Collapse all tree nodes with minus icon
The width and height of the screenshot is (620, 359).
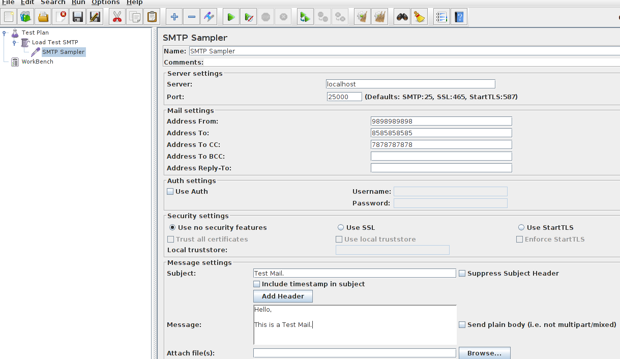pos(192,17)
